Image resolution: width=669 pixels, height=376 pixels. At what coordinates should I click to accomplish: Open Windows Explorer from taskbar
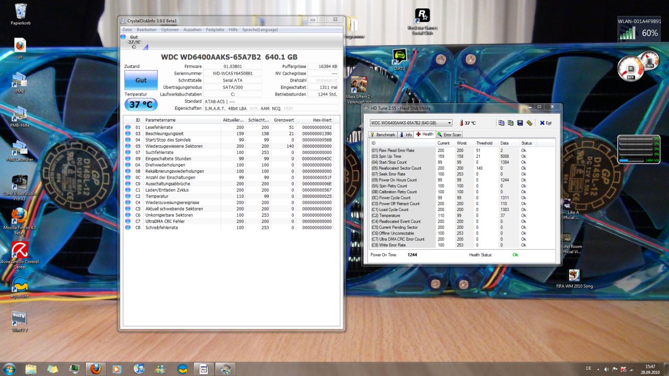[x=31, y=369]
